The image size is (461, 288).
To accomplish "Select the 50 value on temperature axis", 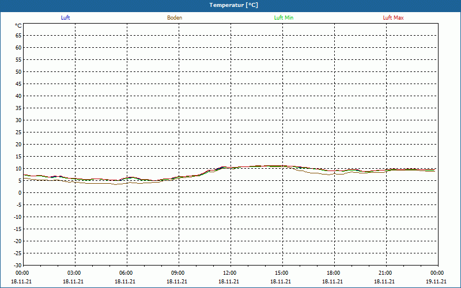I will (x=18, y=71).
